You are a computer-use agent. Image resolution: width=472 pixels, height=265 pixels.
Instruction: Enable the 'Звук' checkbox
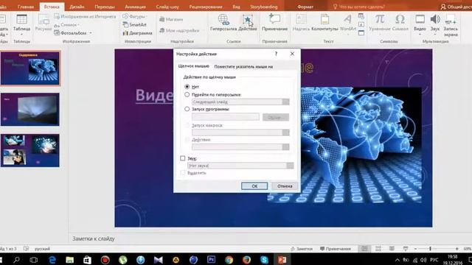coord(182,158)
